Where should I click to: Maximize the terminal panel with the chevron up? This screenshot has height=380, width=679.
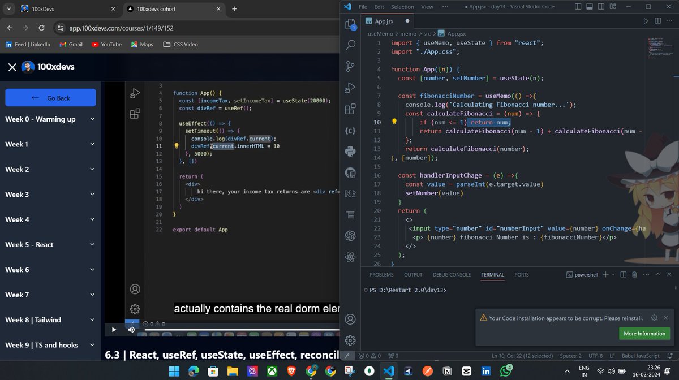(656, 274)
